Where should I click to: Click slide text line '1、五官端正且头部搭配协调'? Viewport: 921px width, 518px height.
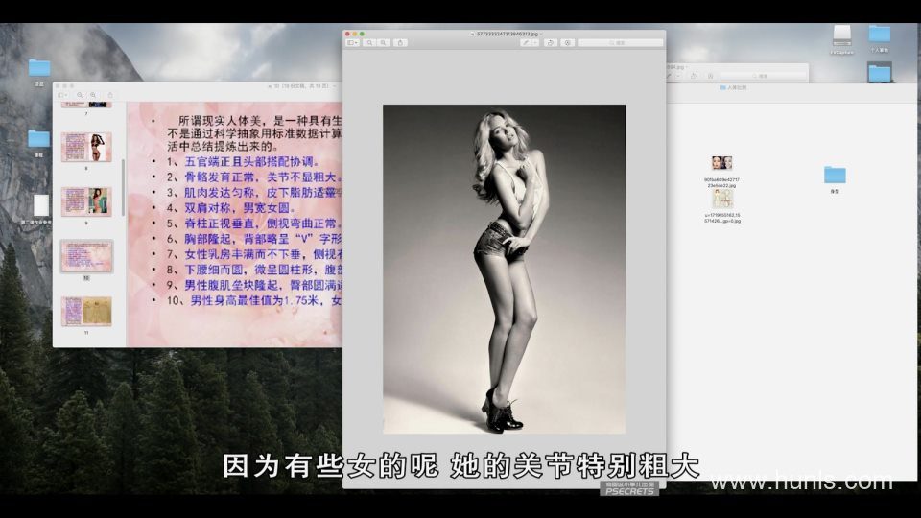click(x=243, y=161)
